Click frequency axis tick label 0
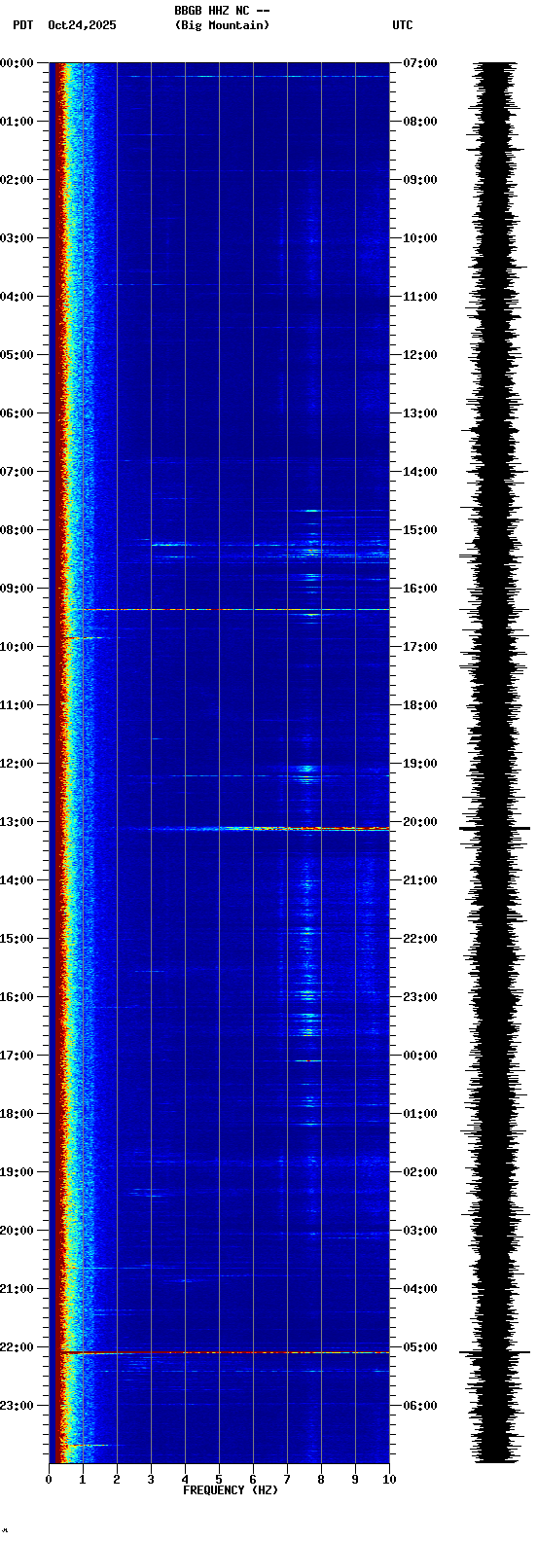Screen dimensions: 537x1541 pos(49,1480)
